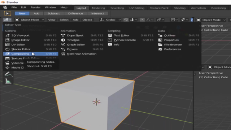Open object visibility filter dropdown
Image resolution: width=231 pixels, height=130 pixels.
pyautogui.click(x=174, y=19)
